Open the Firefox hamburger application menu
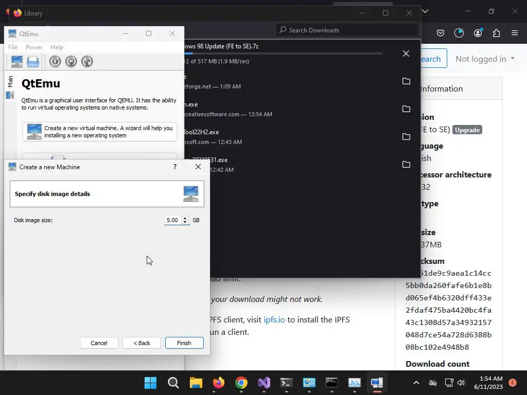Screen dimensions: 527x395 515,33
